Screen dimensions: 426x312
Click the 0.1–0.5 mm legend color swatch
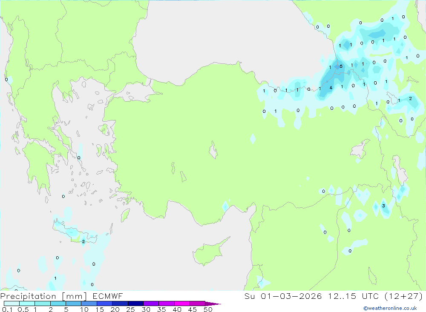(x=12, y=303)
